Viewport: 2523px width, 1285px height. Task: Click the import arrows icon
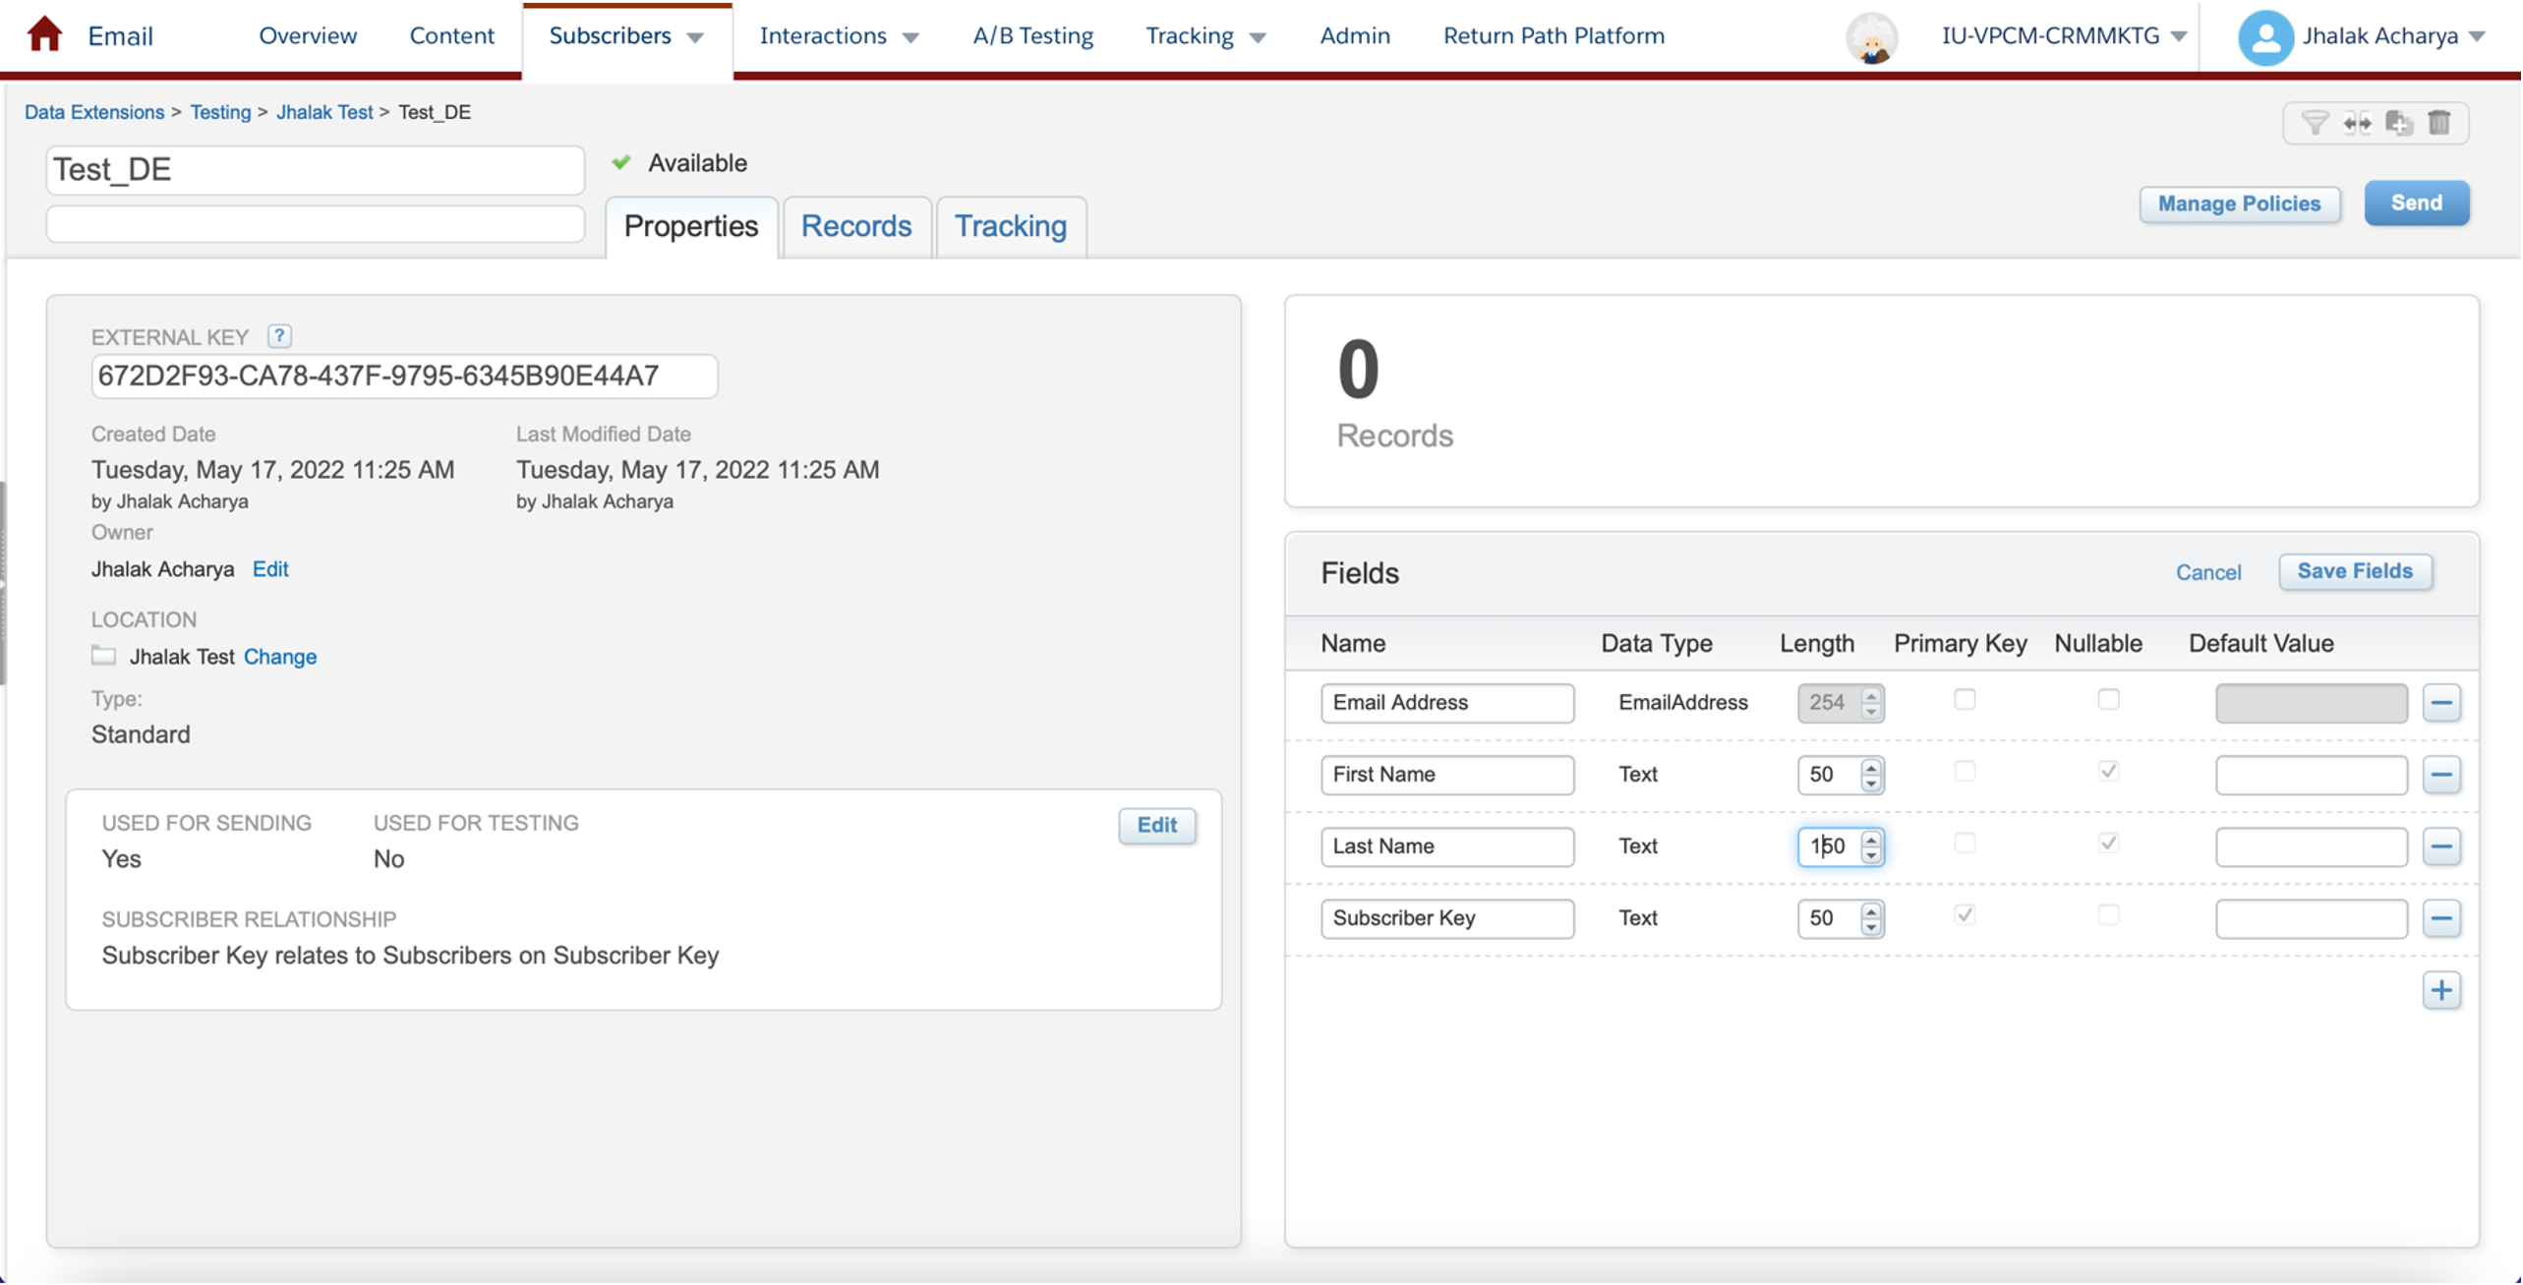click(x=2357, y=123)
